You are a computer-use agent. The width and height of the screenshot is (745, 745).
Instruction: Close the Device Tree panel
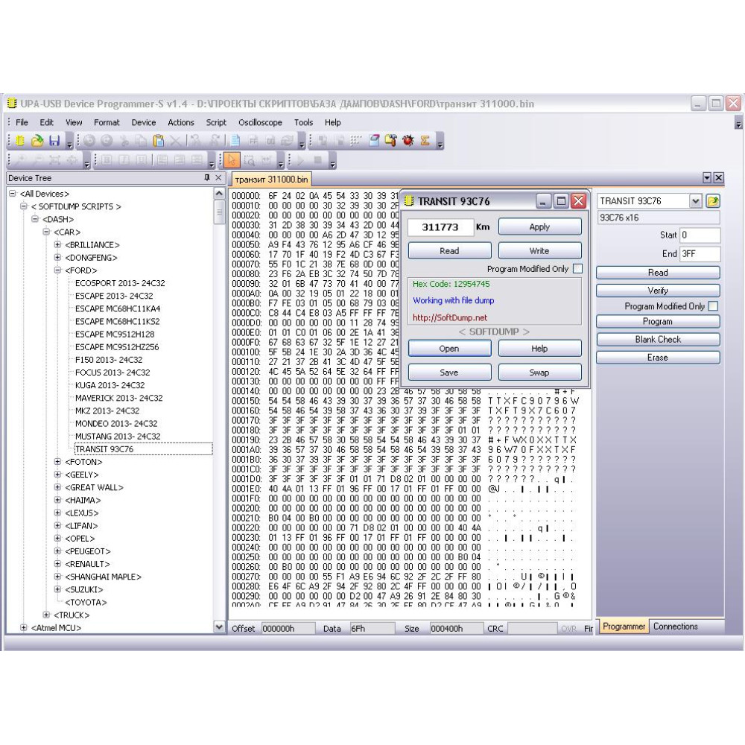[x=218, y=178]
